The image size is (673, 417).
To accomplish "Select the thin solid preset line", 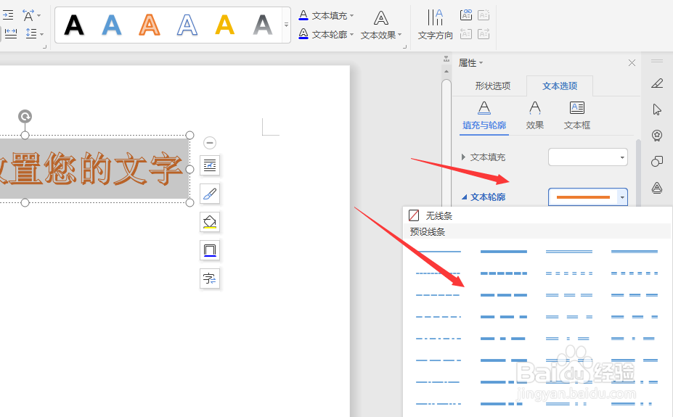I will [439, 252].
